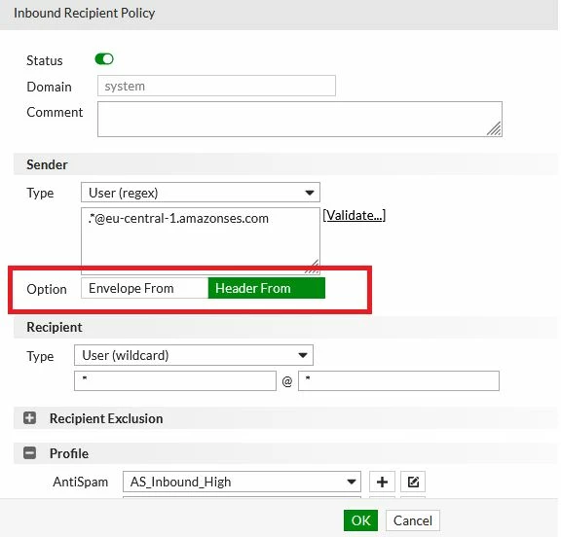Image resolution: width=561 pixels, height=537 pixels.
Task: Toggle the Status switch off
Action: [104, 59]
